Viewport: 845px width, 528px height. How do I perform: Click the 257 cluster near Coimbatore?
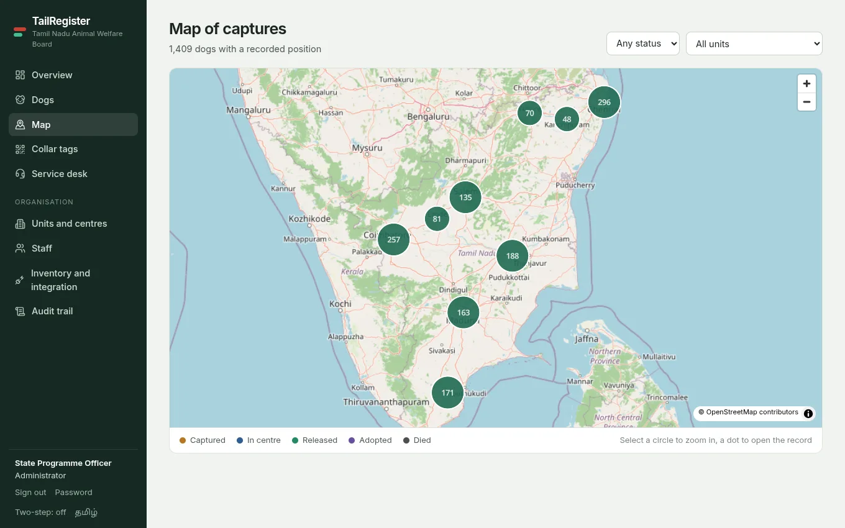click(394, 240)
